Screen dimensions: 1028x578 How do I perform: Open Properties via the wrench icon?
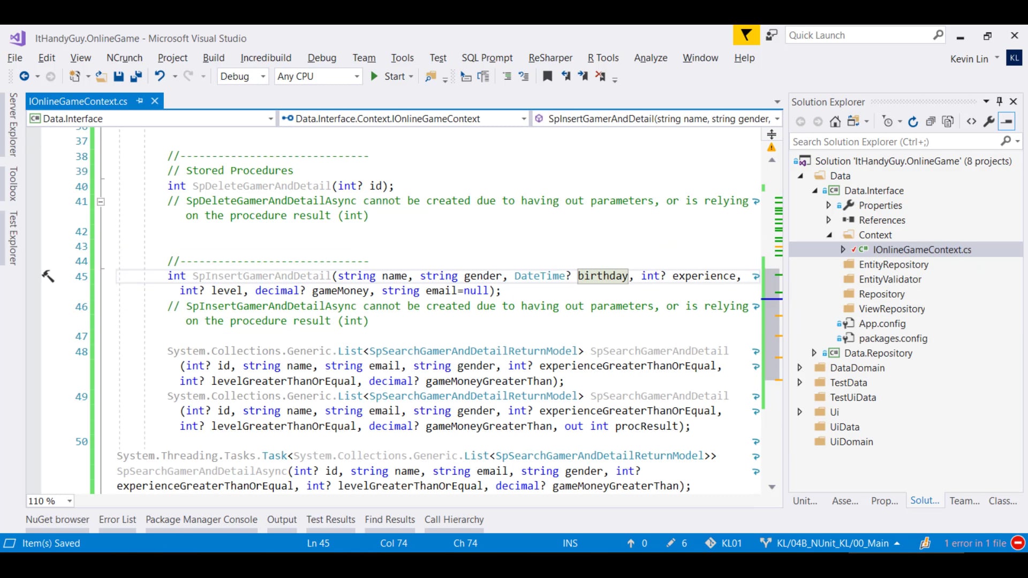point(989,122)
